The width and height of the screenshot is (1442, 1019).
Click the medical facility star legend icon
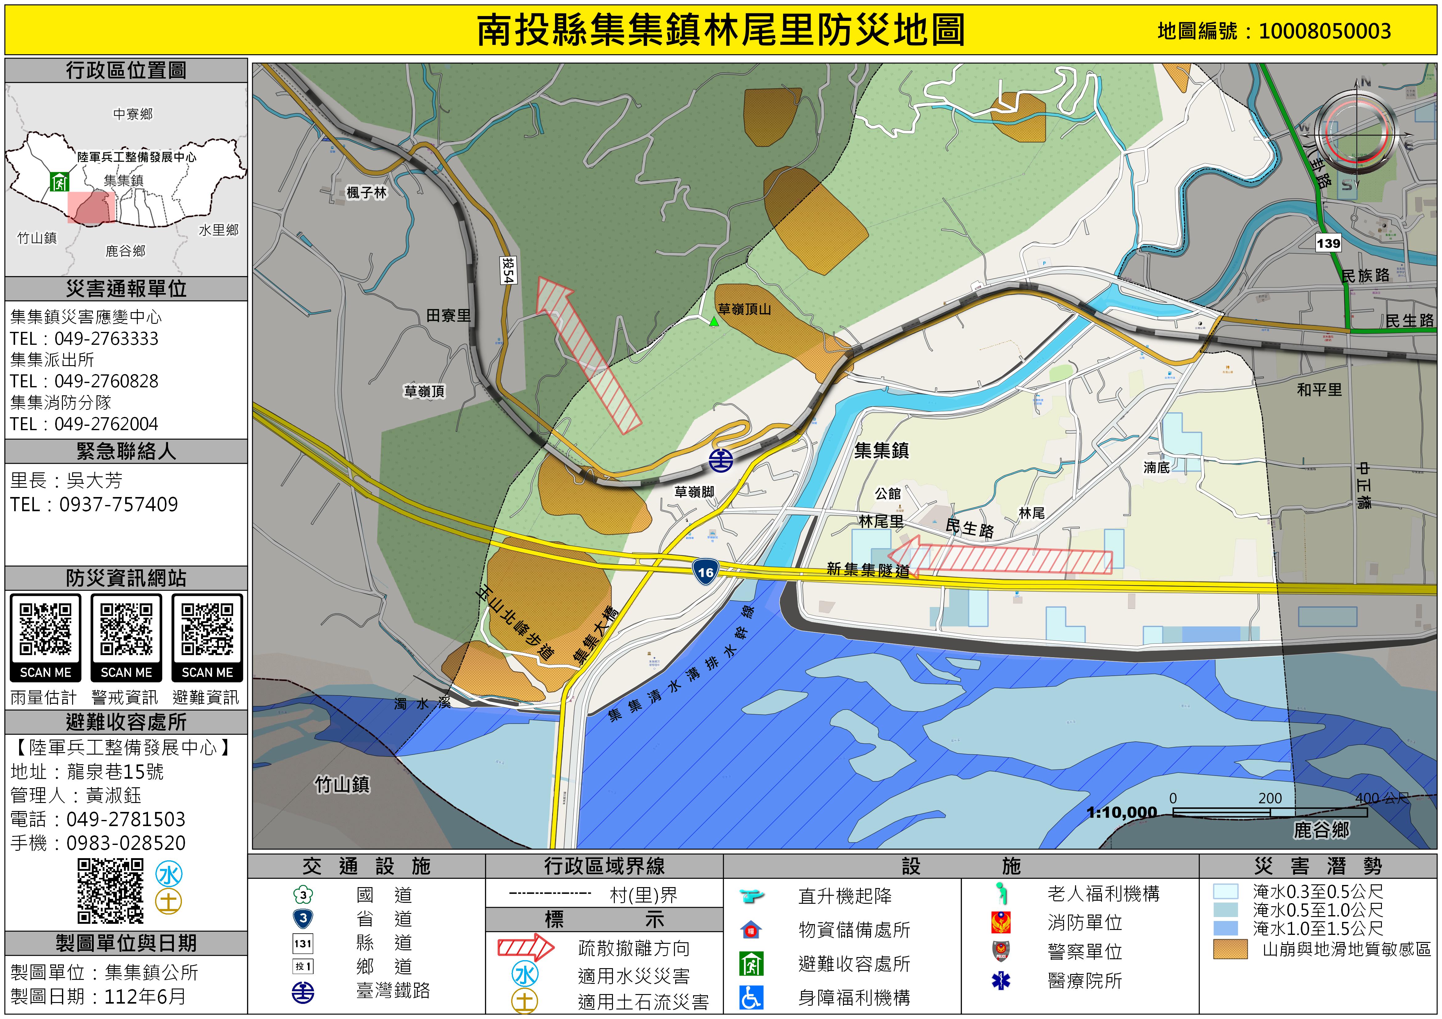[x=1001, y=980]
